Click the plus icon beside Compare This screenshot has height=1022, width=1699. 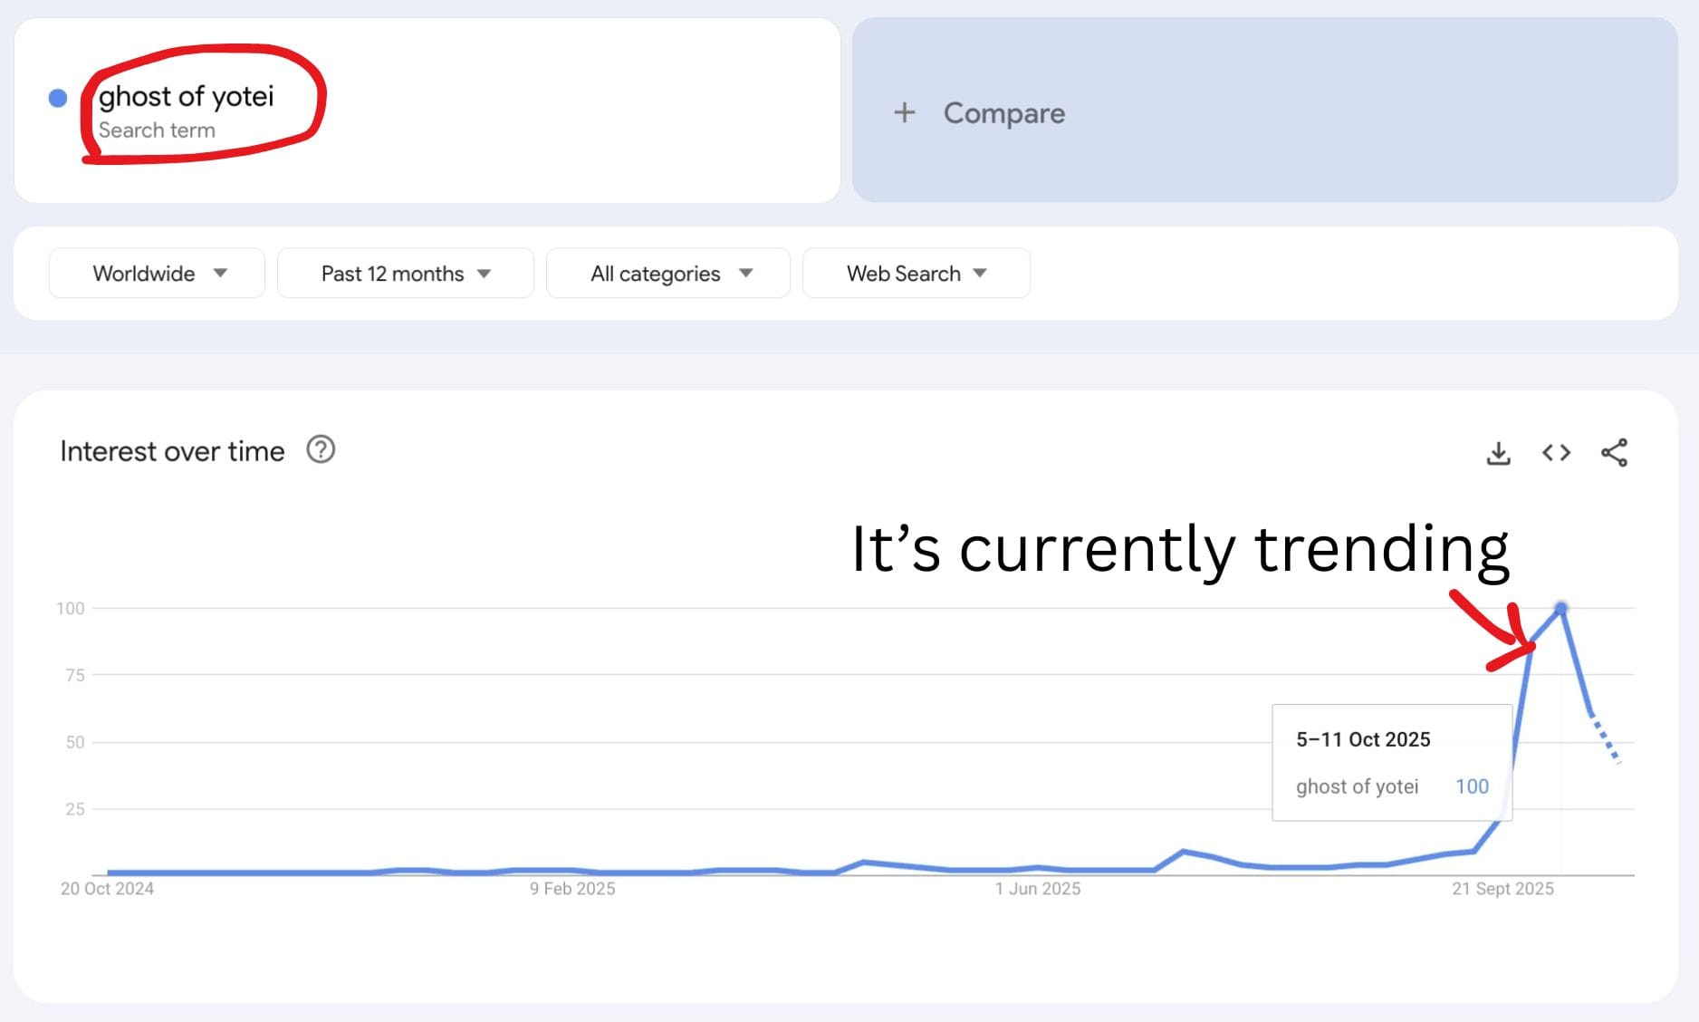[x=904, y=112]
